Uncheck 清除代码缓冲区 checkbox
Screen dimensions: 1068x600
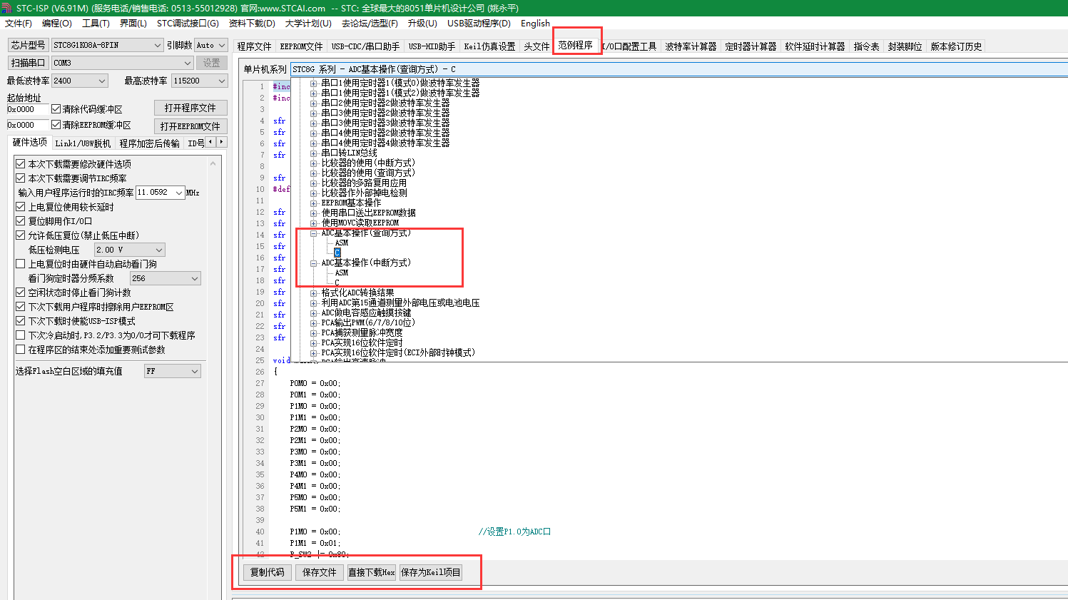click(56, 109)
